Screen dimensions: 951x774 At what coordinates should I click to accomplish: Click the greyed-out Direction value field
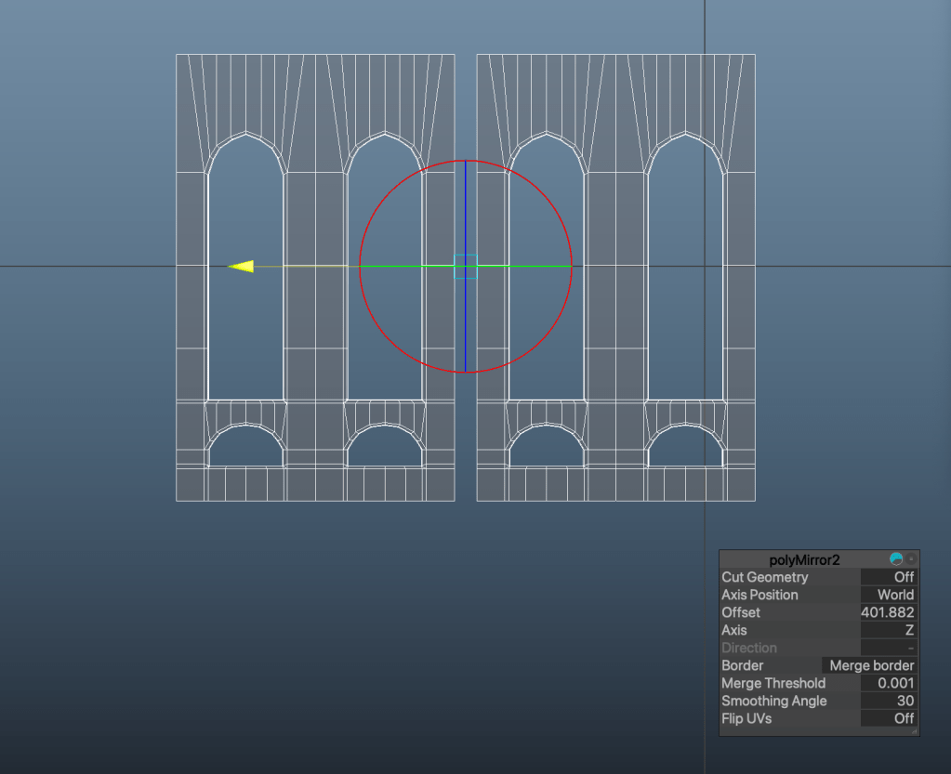click(888, 648)
